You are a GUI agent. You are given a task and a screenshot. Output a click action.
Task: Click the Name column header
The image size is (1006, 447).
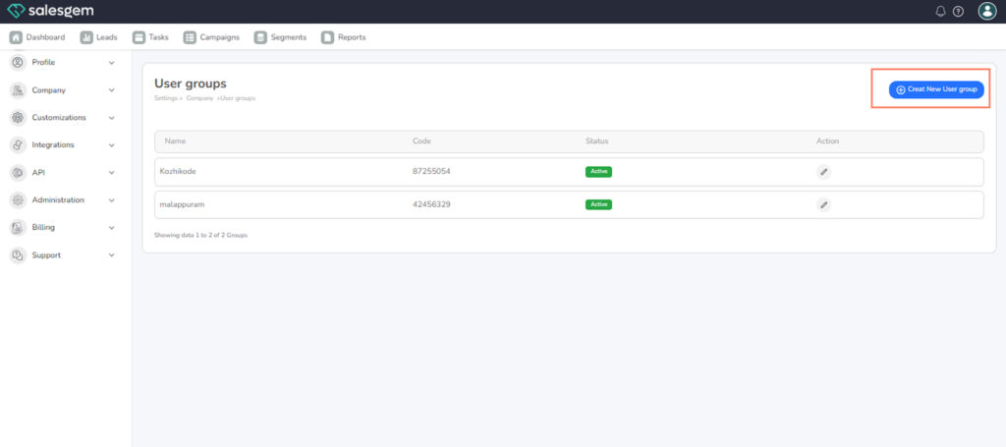coord(175,141)
